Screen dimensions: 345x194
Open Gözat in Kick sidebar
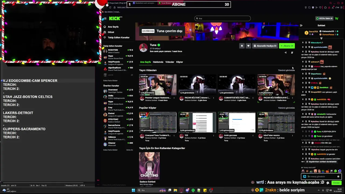click(111, 32)
